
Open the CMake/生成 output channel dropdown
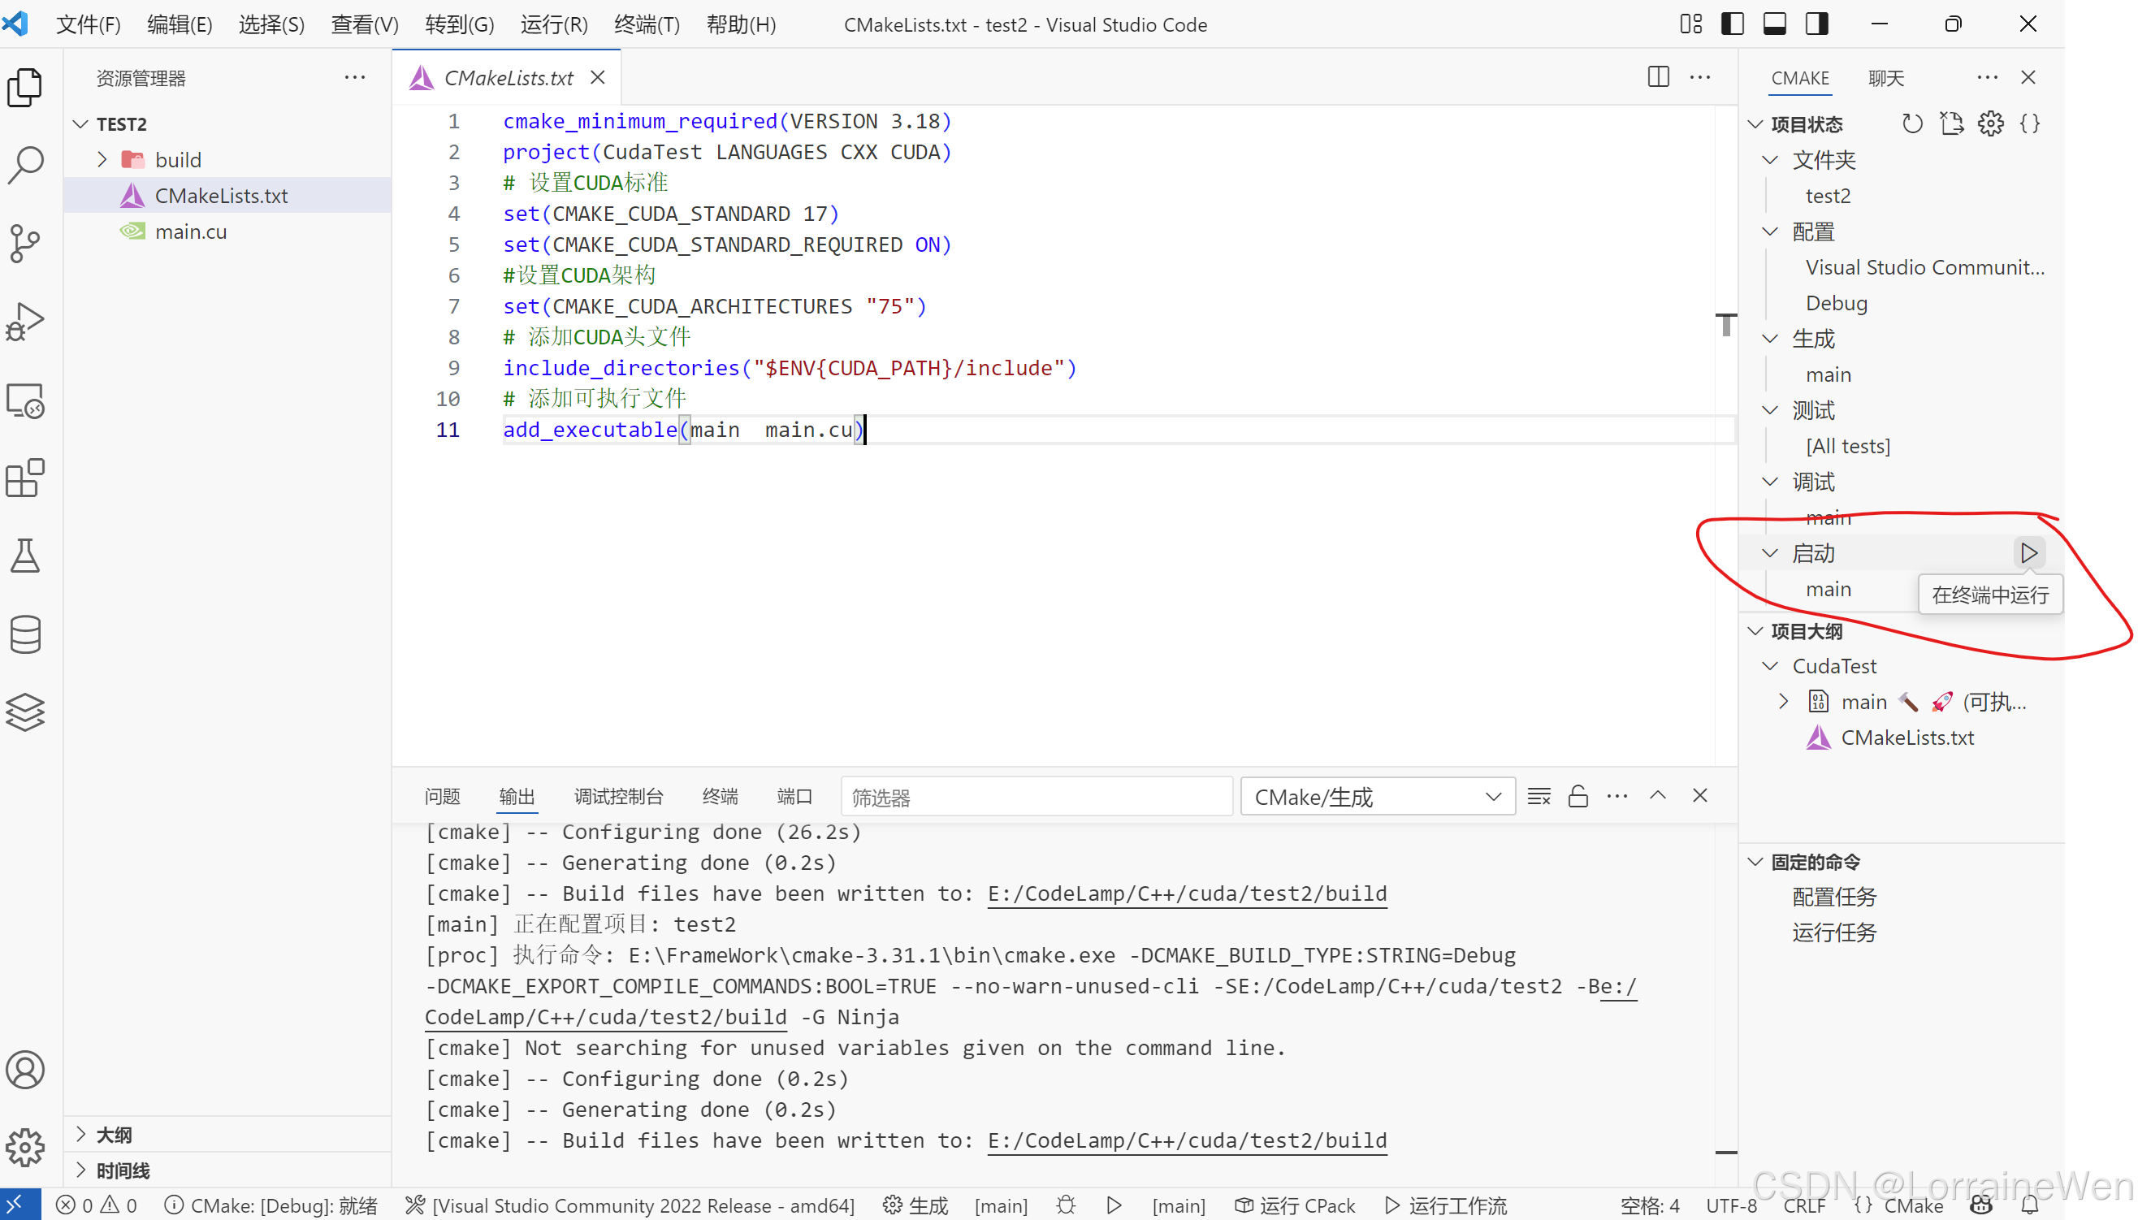click(x=1377, y=796)
